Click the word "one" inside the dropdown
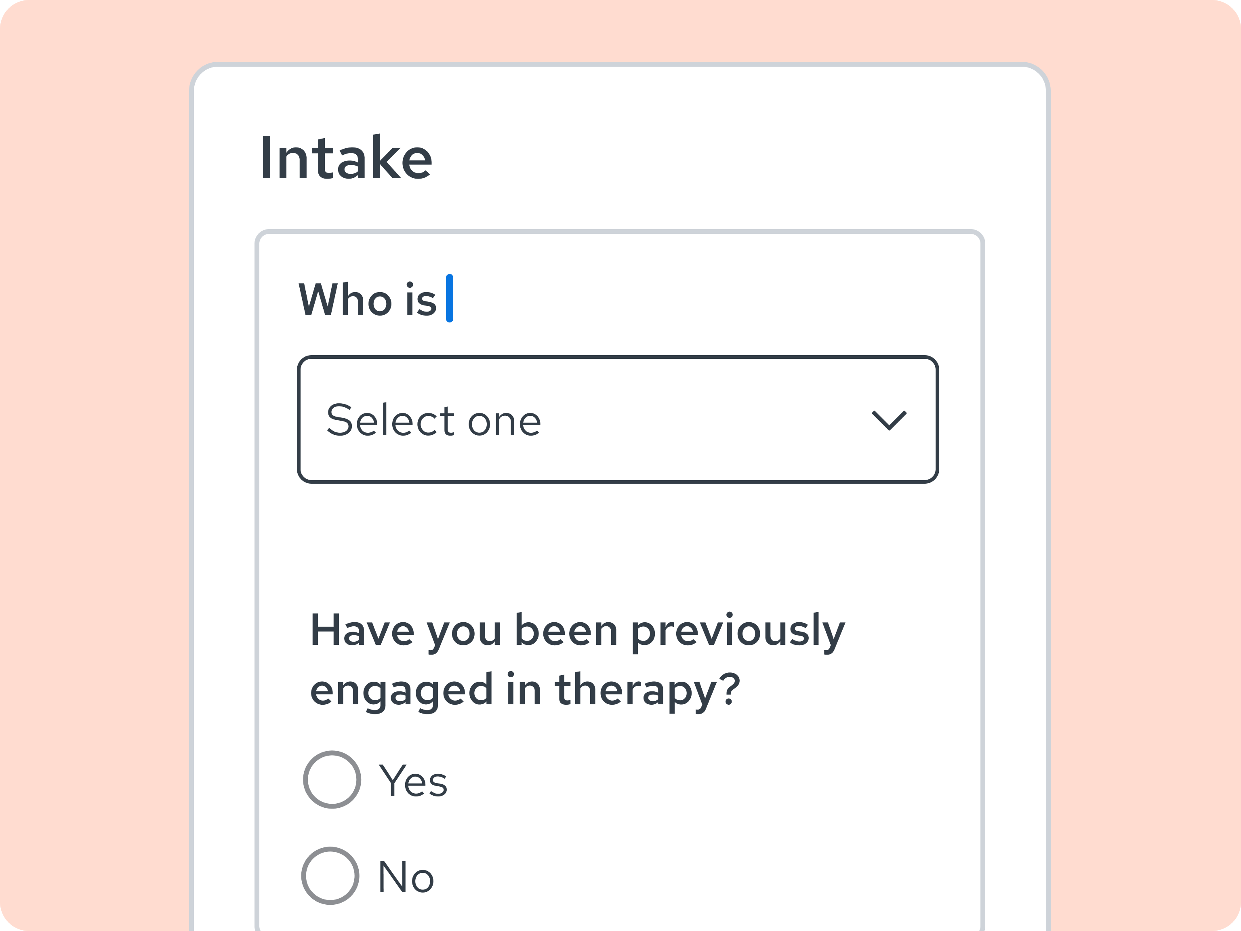The height and width of the screenshot is (931, 1241). coord(505,423)
